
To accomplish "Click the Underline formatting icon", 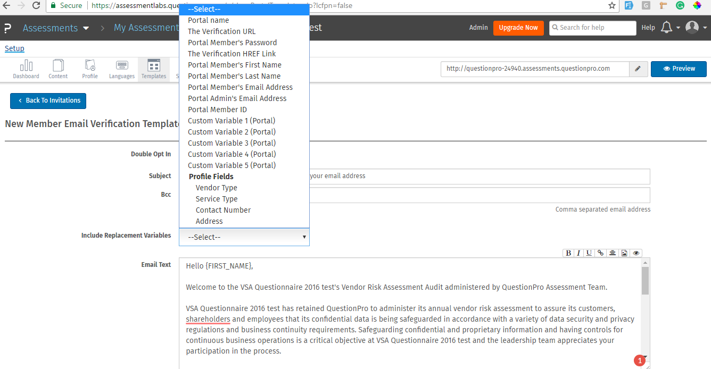I will point(589,253).
